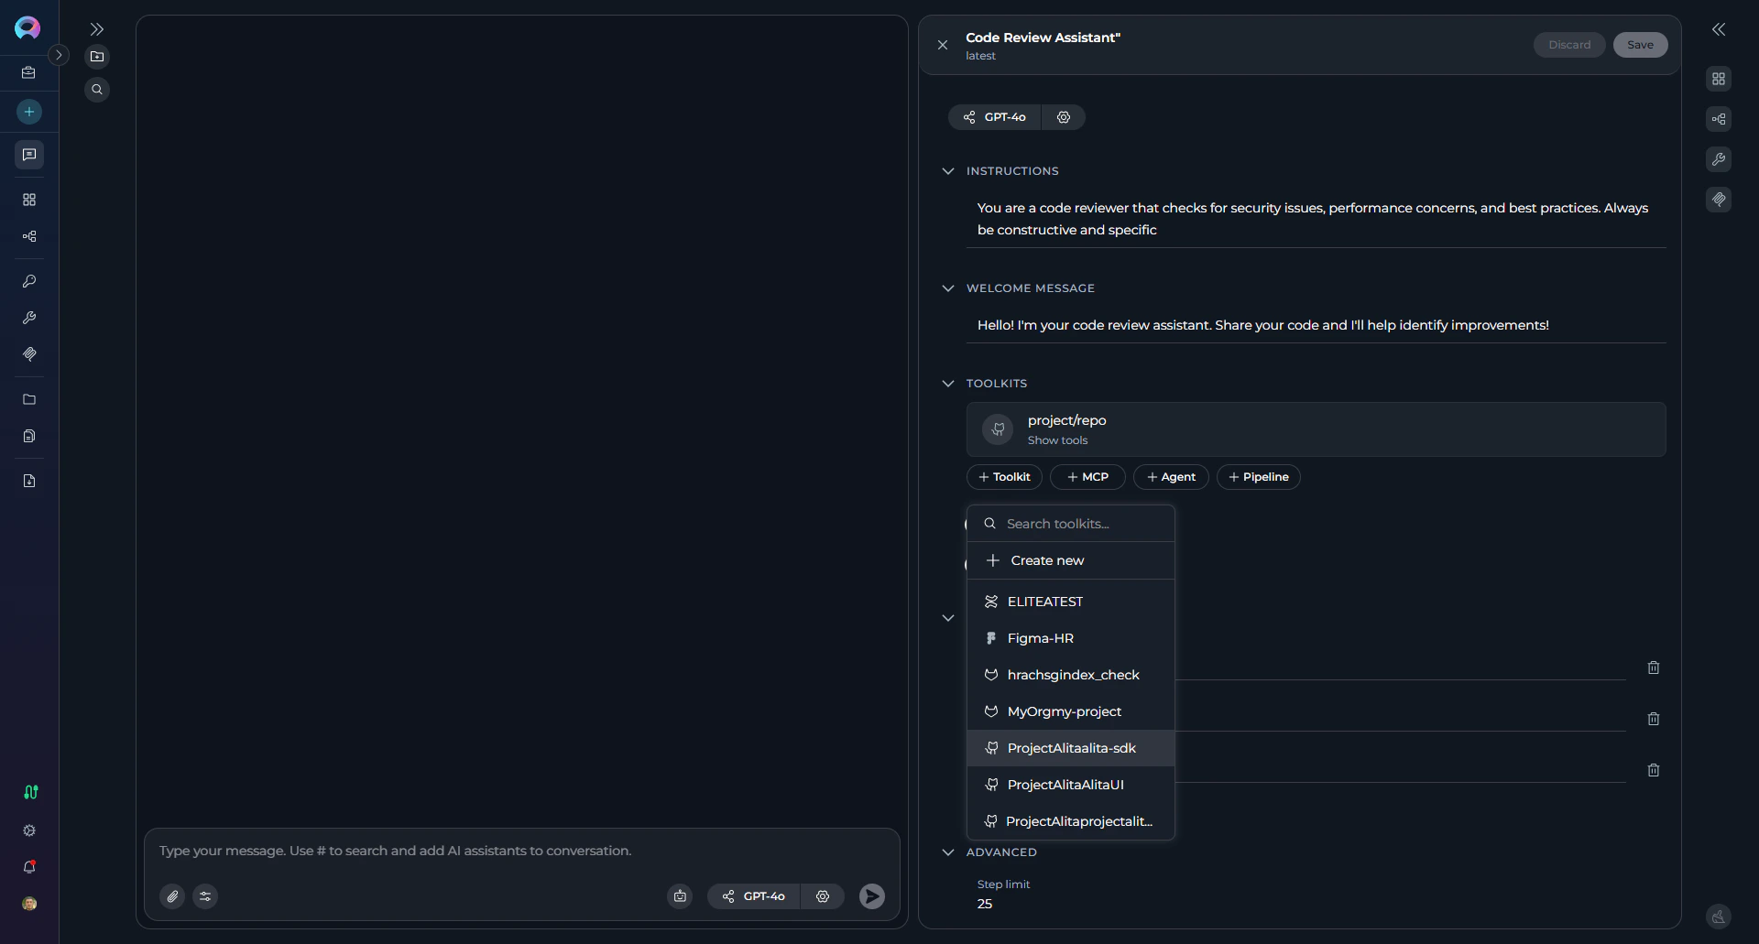Collapse the Instructions section
The width and height of the screenshot is (1759, 944).
[x=948, y=170]
